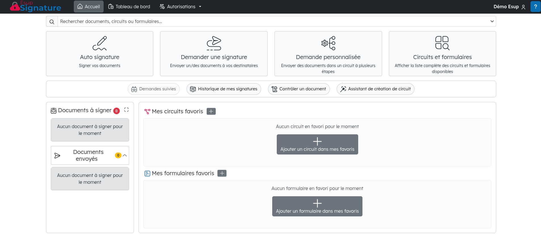Toggle the Demandes suivies filter

[x=154, y=89]
